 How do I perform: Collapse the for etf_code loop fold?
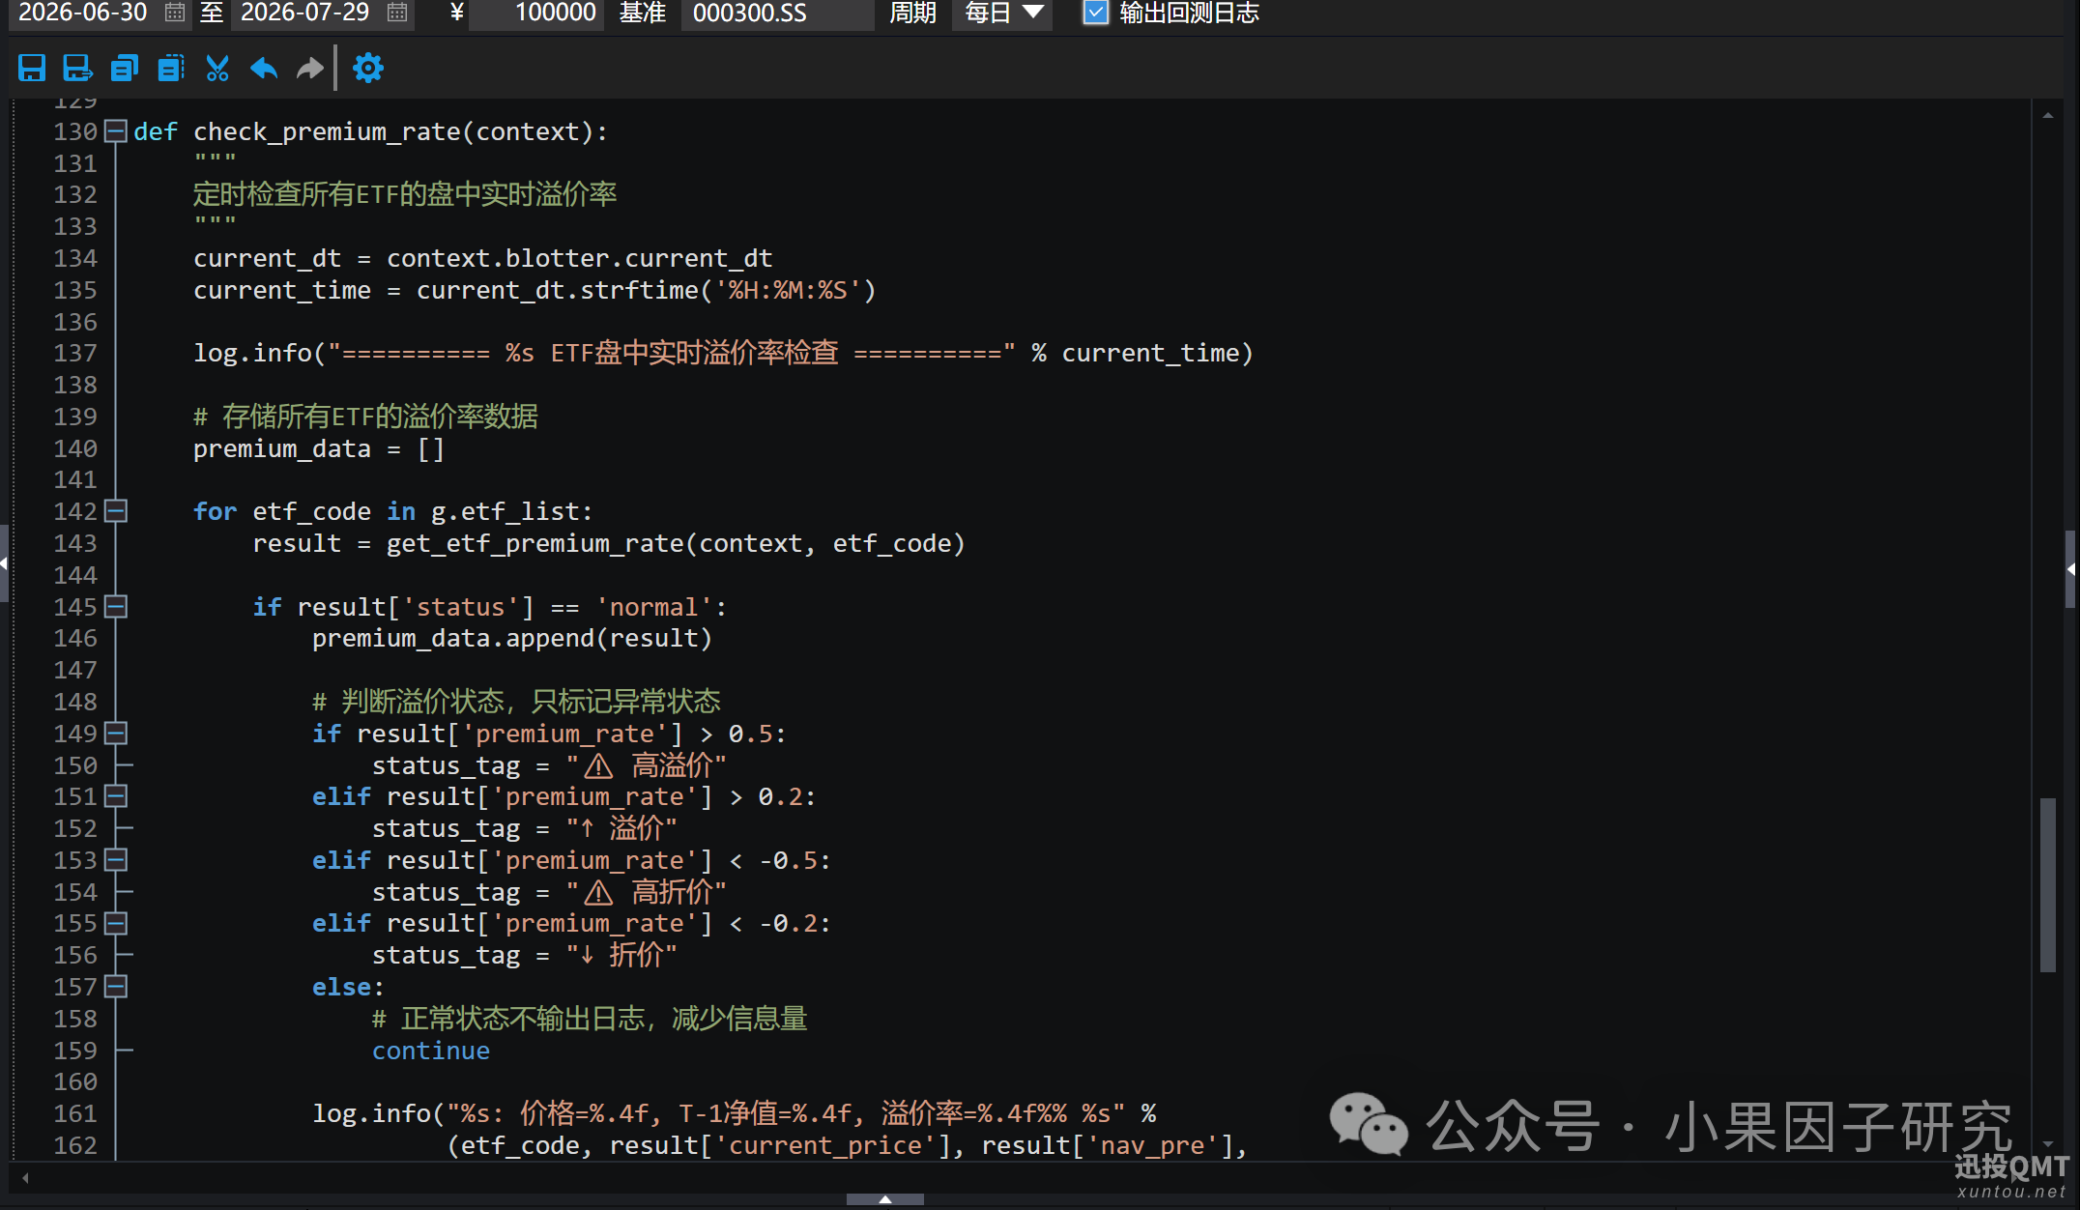(116, 510)
